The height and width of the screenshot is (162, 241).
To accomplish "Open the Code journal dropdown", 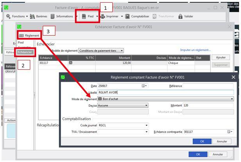I will (x=146, y=125).
